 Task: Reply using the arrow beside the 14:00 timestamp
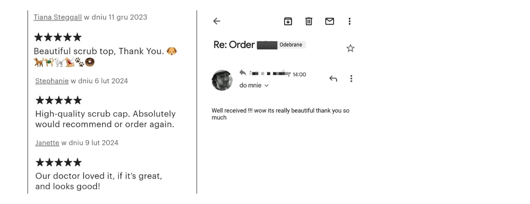[x=333, y=79]
